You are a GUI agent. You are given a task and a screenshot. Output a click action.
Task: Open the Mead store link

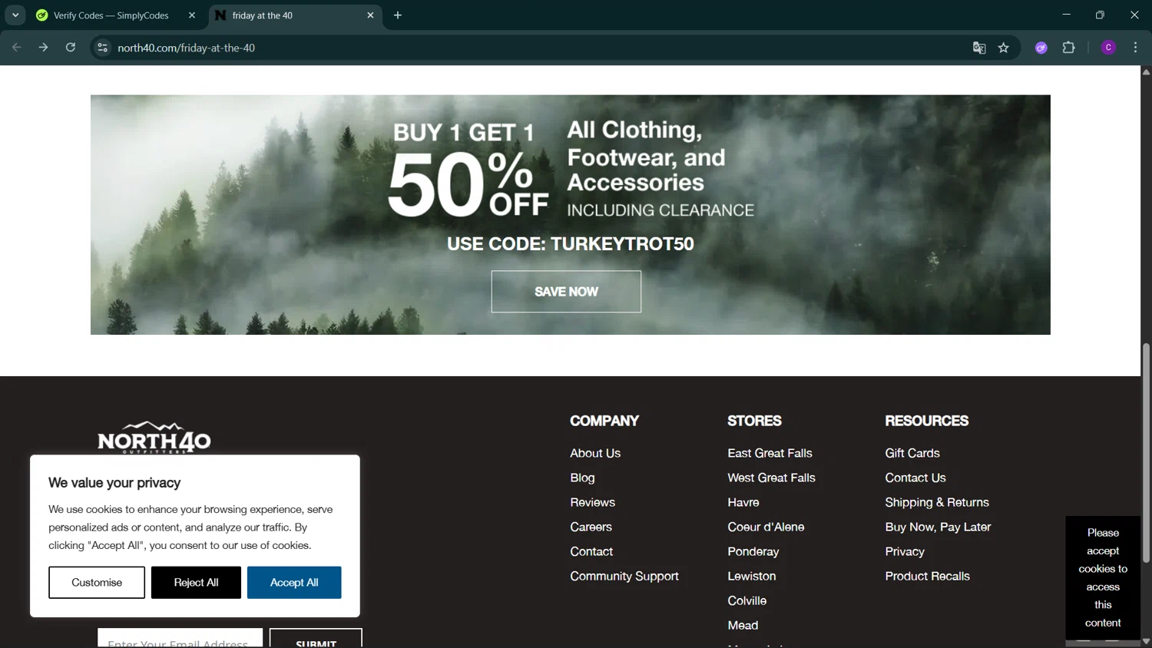pyautogui.click(x=743, y=625)
